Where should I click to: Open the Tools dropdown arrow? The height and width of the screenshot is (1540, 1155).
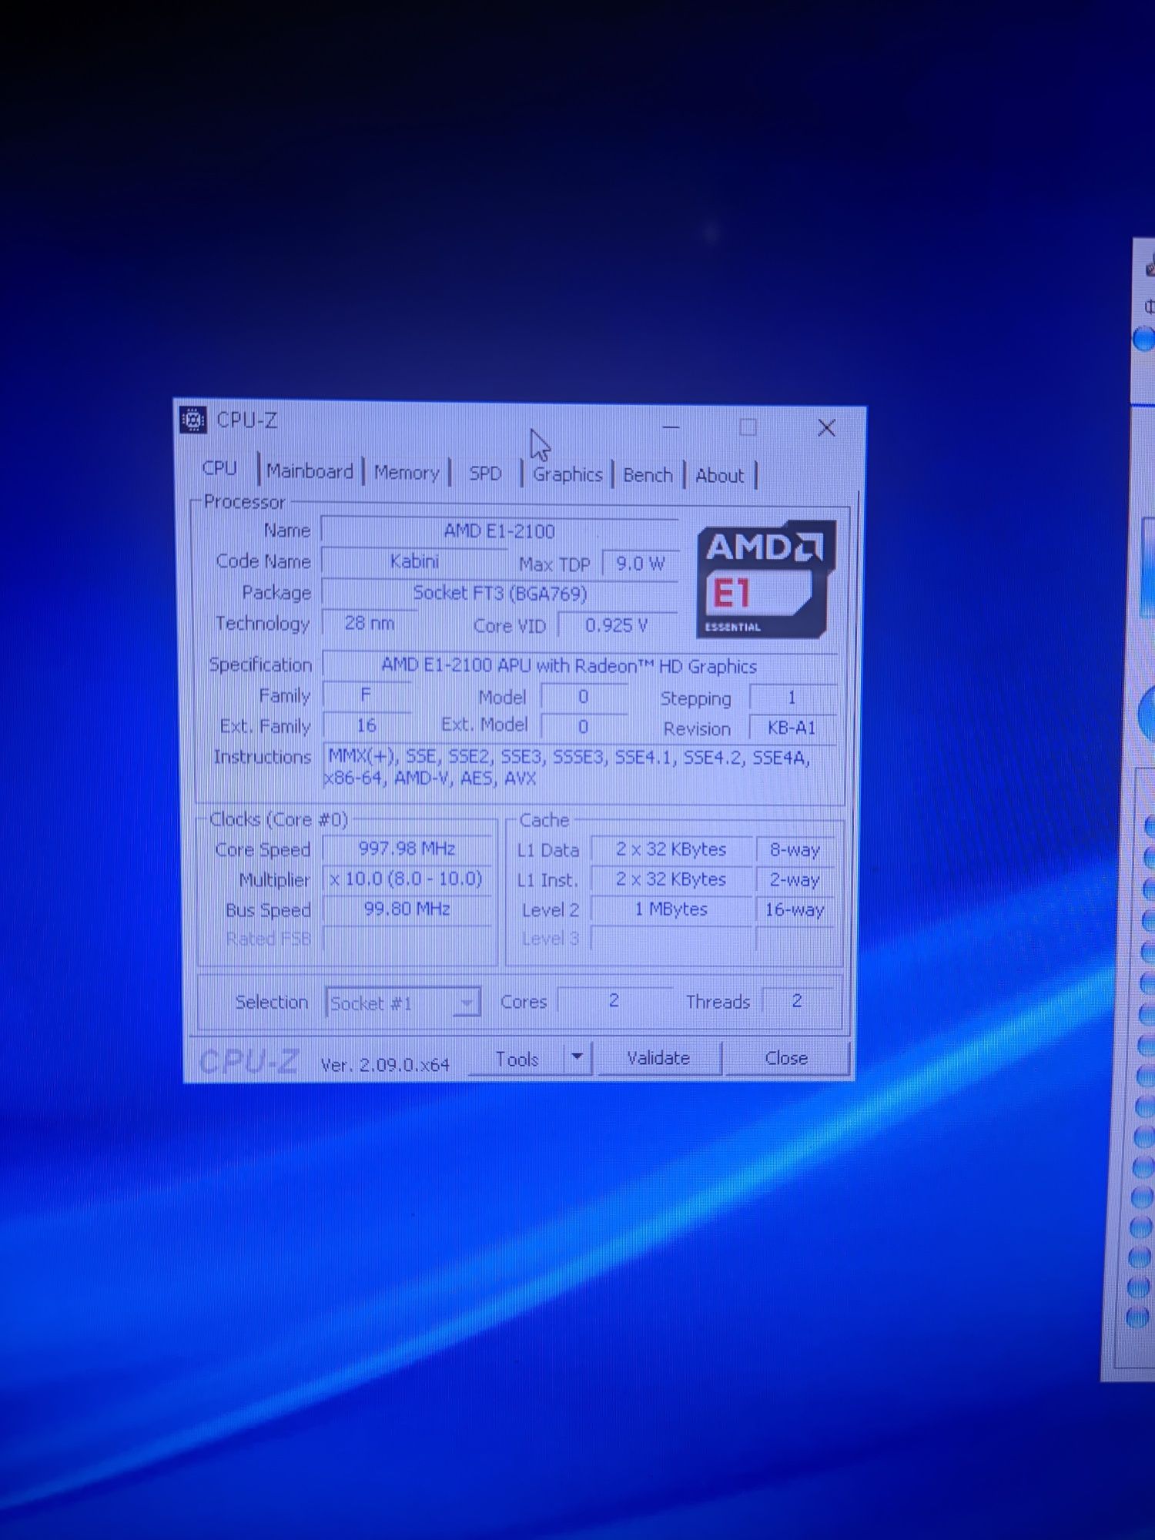tap(577, 1059)
